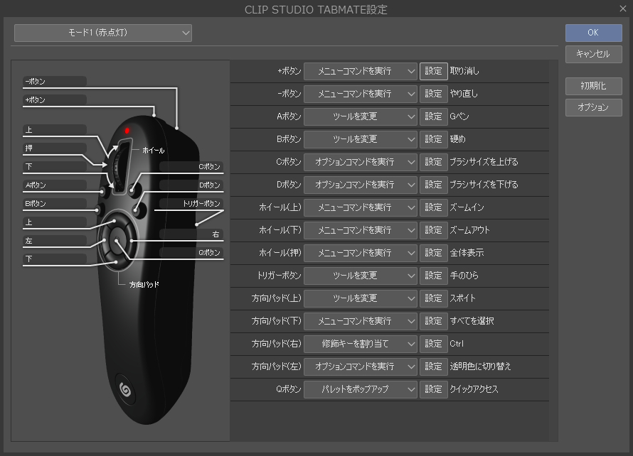The image size is (633, 456).
Task: Select the 押 wheel-press label in diagram
Action: click(55, 148)
